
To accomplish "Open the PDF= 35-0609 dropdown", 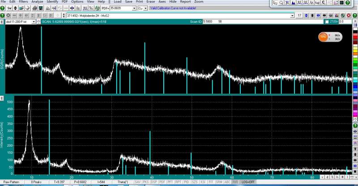I will (133, 8).
